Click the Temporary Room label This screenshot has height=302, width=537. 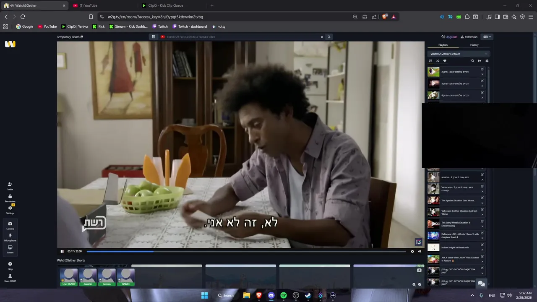coord(68,37)
